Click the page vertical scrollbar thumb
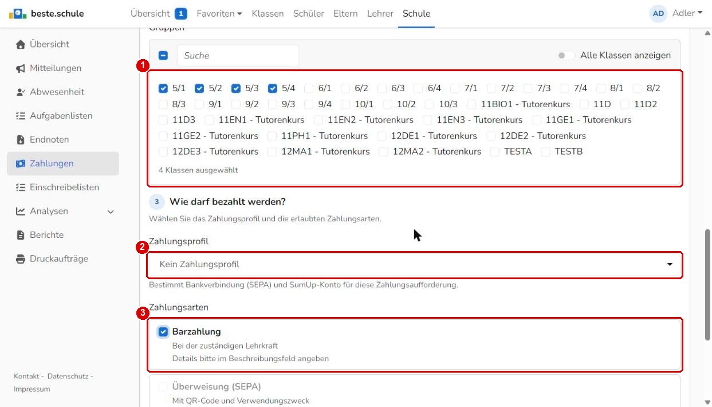712x407 pixels. pos(707,285)
